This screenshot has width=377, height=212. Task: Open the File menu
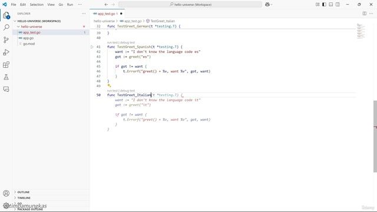click(14, 4)
